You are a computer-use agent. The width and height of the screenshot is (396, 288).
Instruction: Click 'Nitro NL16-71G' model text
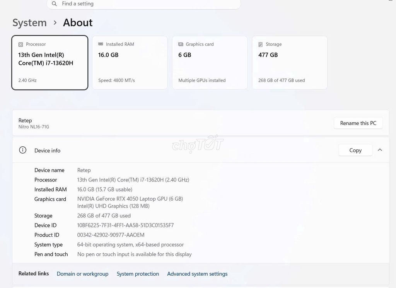coord(34,127)
